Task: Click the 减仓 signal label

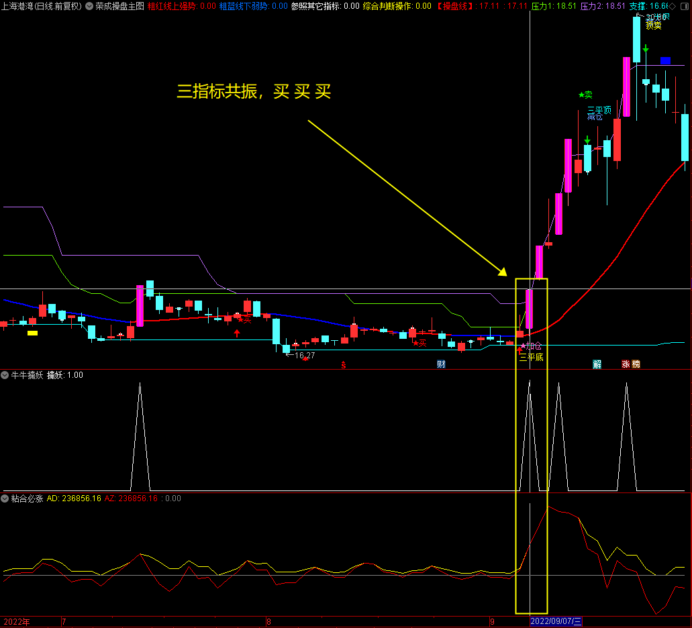Action: click(595, 117)
